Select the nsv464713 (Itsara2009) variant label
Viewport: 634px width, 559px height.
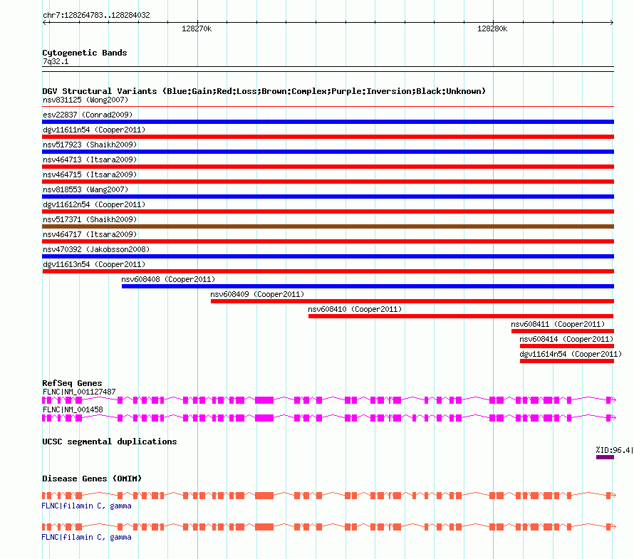(90, 160)
